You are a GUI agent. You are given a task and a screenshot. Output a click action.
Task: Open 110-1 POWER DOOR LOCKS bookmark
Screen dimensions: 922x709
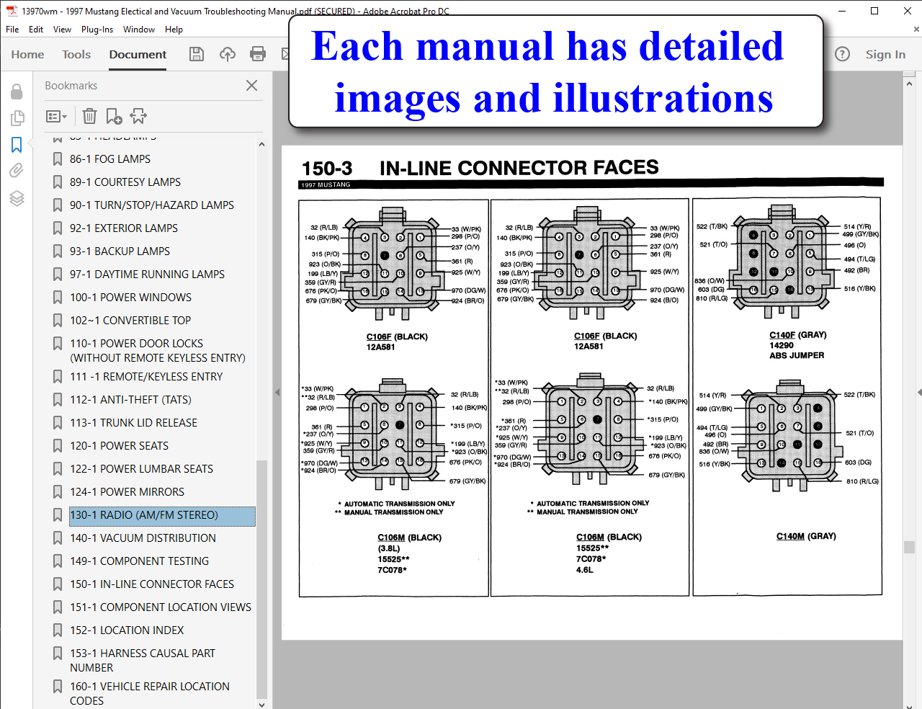click(158, 351)
